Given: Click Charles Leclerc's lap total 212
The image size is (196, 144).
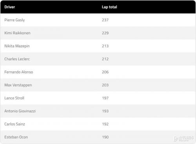Looking at the screenshot, I should point(105,59).
